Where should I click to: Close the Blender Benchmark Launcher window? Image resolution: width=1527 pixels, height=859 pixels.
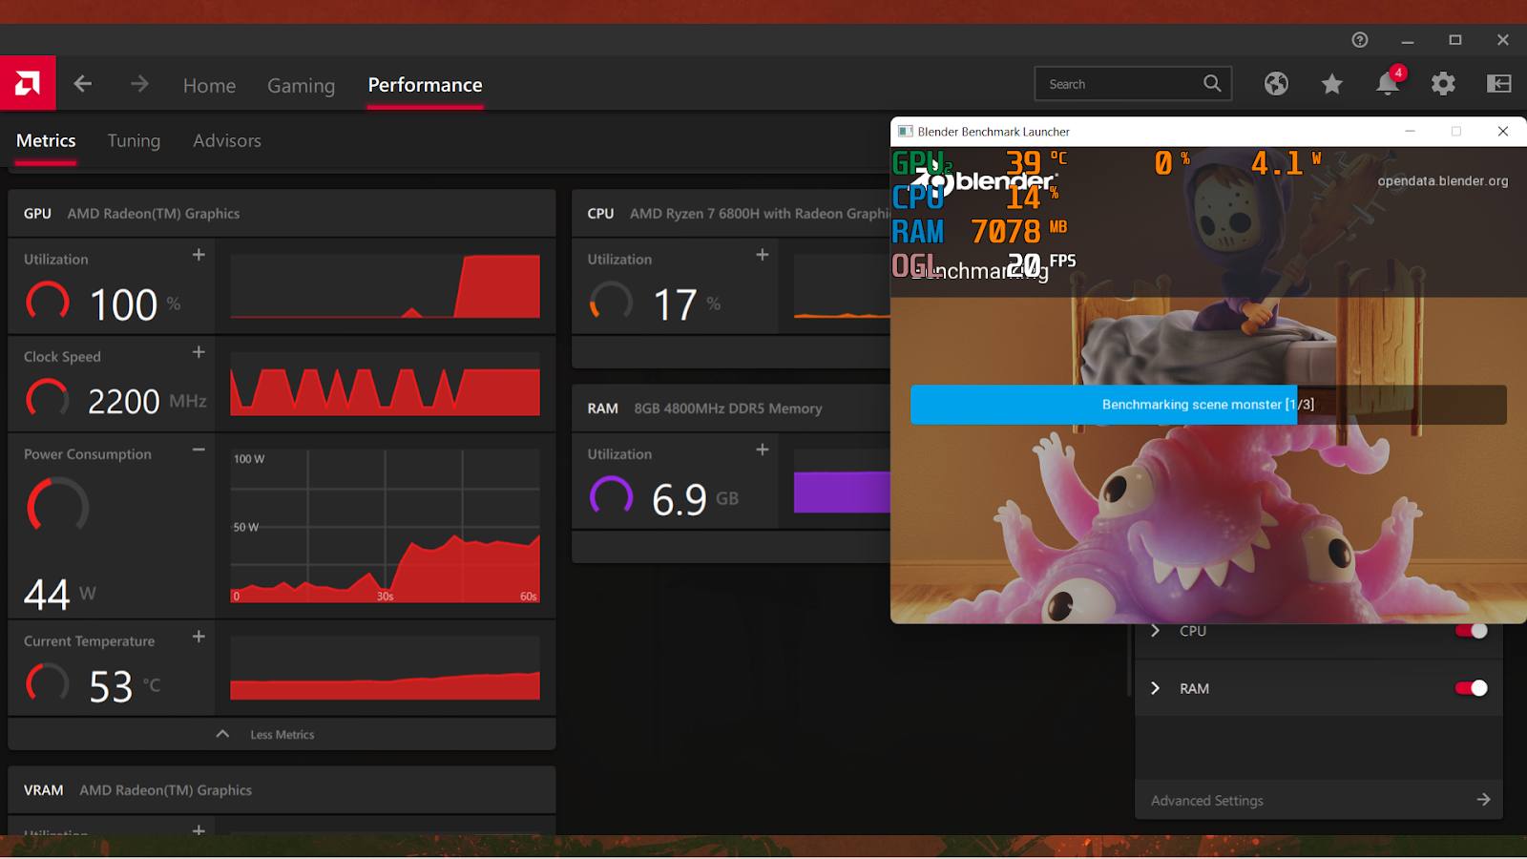[1503, 132]
